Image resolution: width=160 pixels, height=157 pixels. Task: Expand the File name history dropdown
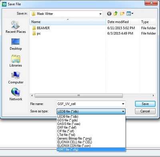coord(123,104)
